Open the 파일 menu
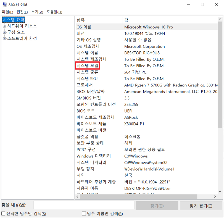224x218 pixels. pyautogui.click(x=7, y=12)
